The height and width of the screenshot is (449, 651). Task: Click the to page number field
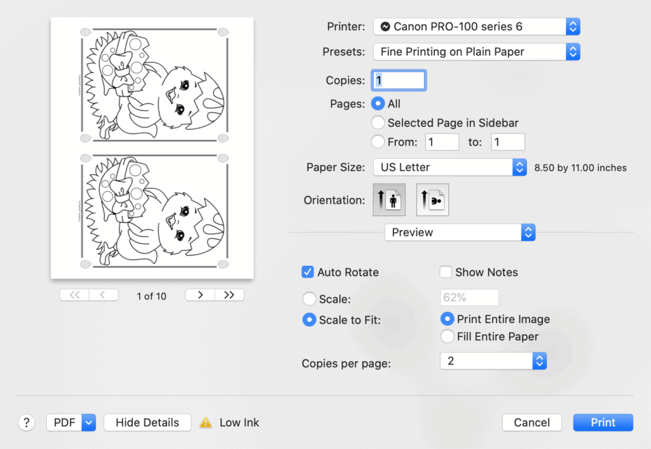point(508,142)
